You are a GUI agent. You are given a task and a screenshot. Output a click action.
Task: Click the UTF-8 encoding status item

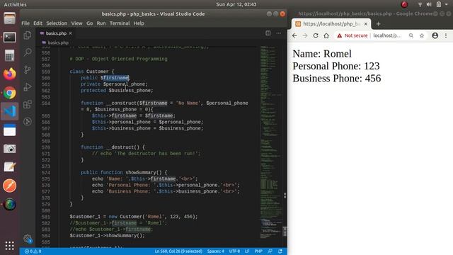(234, 251)
